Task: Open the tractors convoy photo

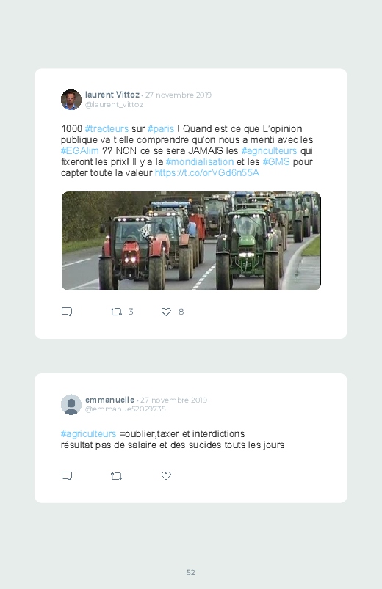Action: (191, 241)
